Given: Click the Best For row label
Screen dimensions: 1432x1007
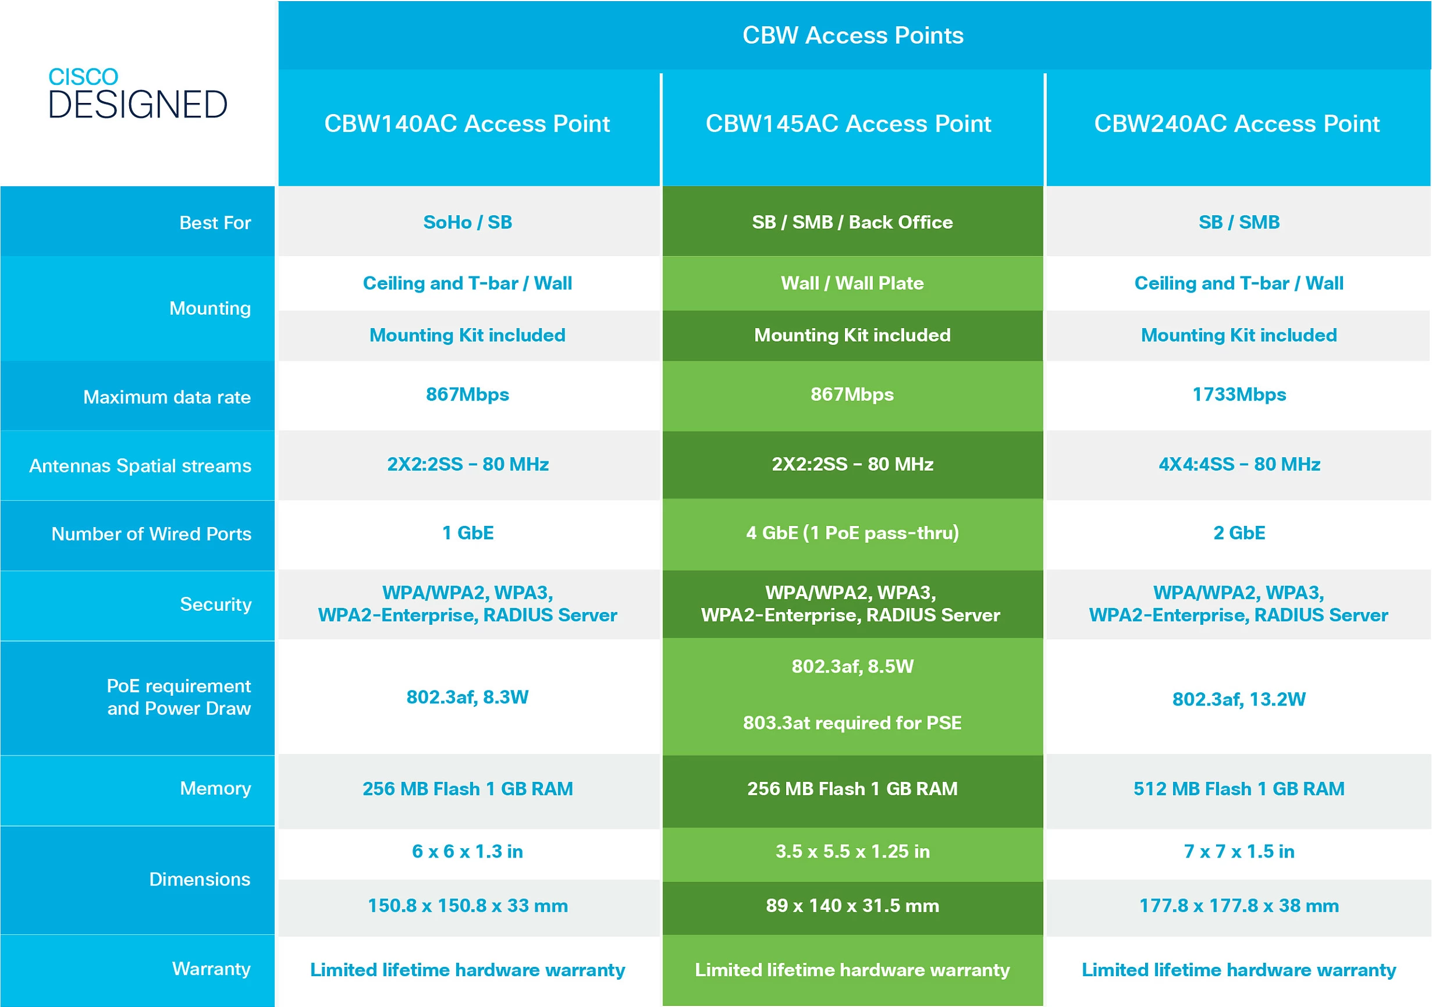Looking at the screenshot, I should (215, 223).
